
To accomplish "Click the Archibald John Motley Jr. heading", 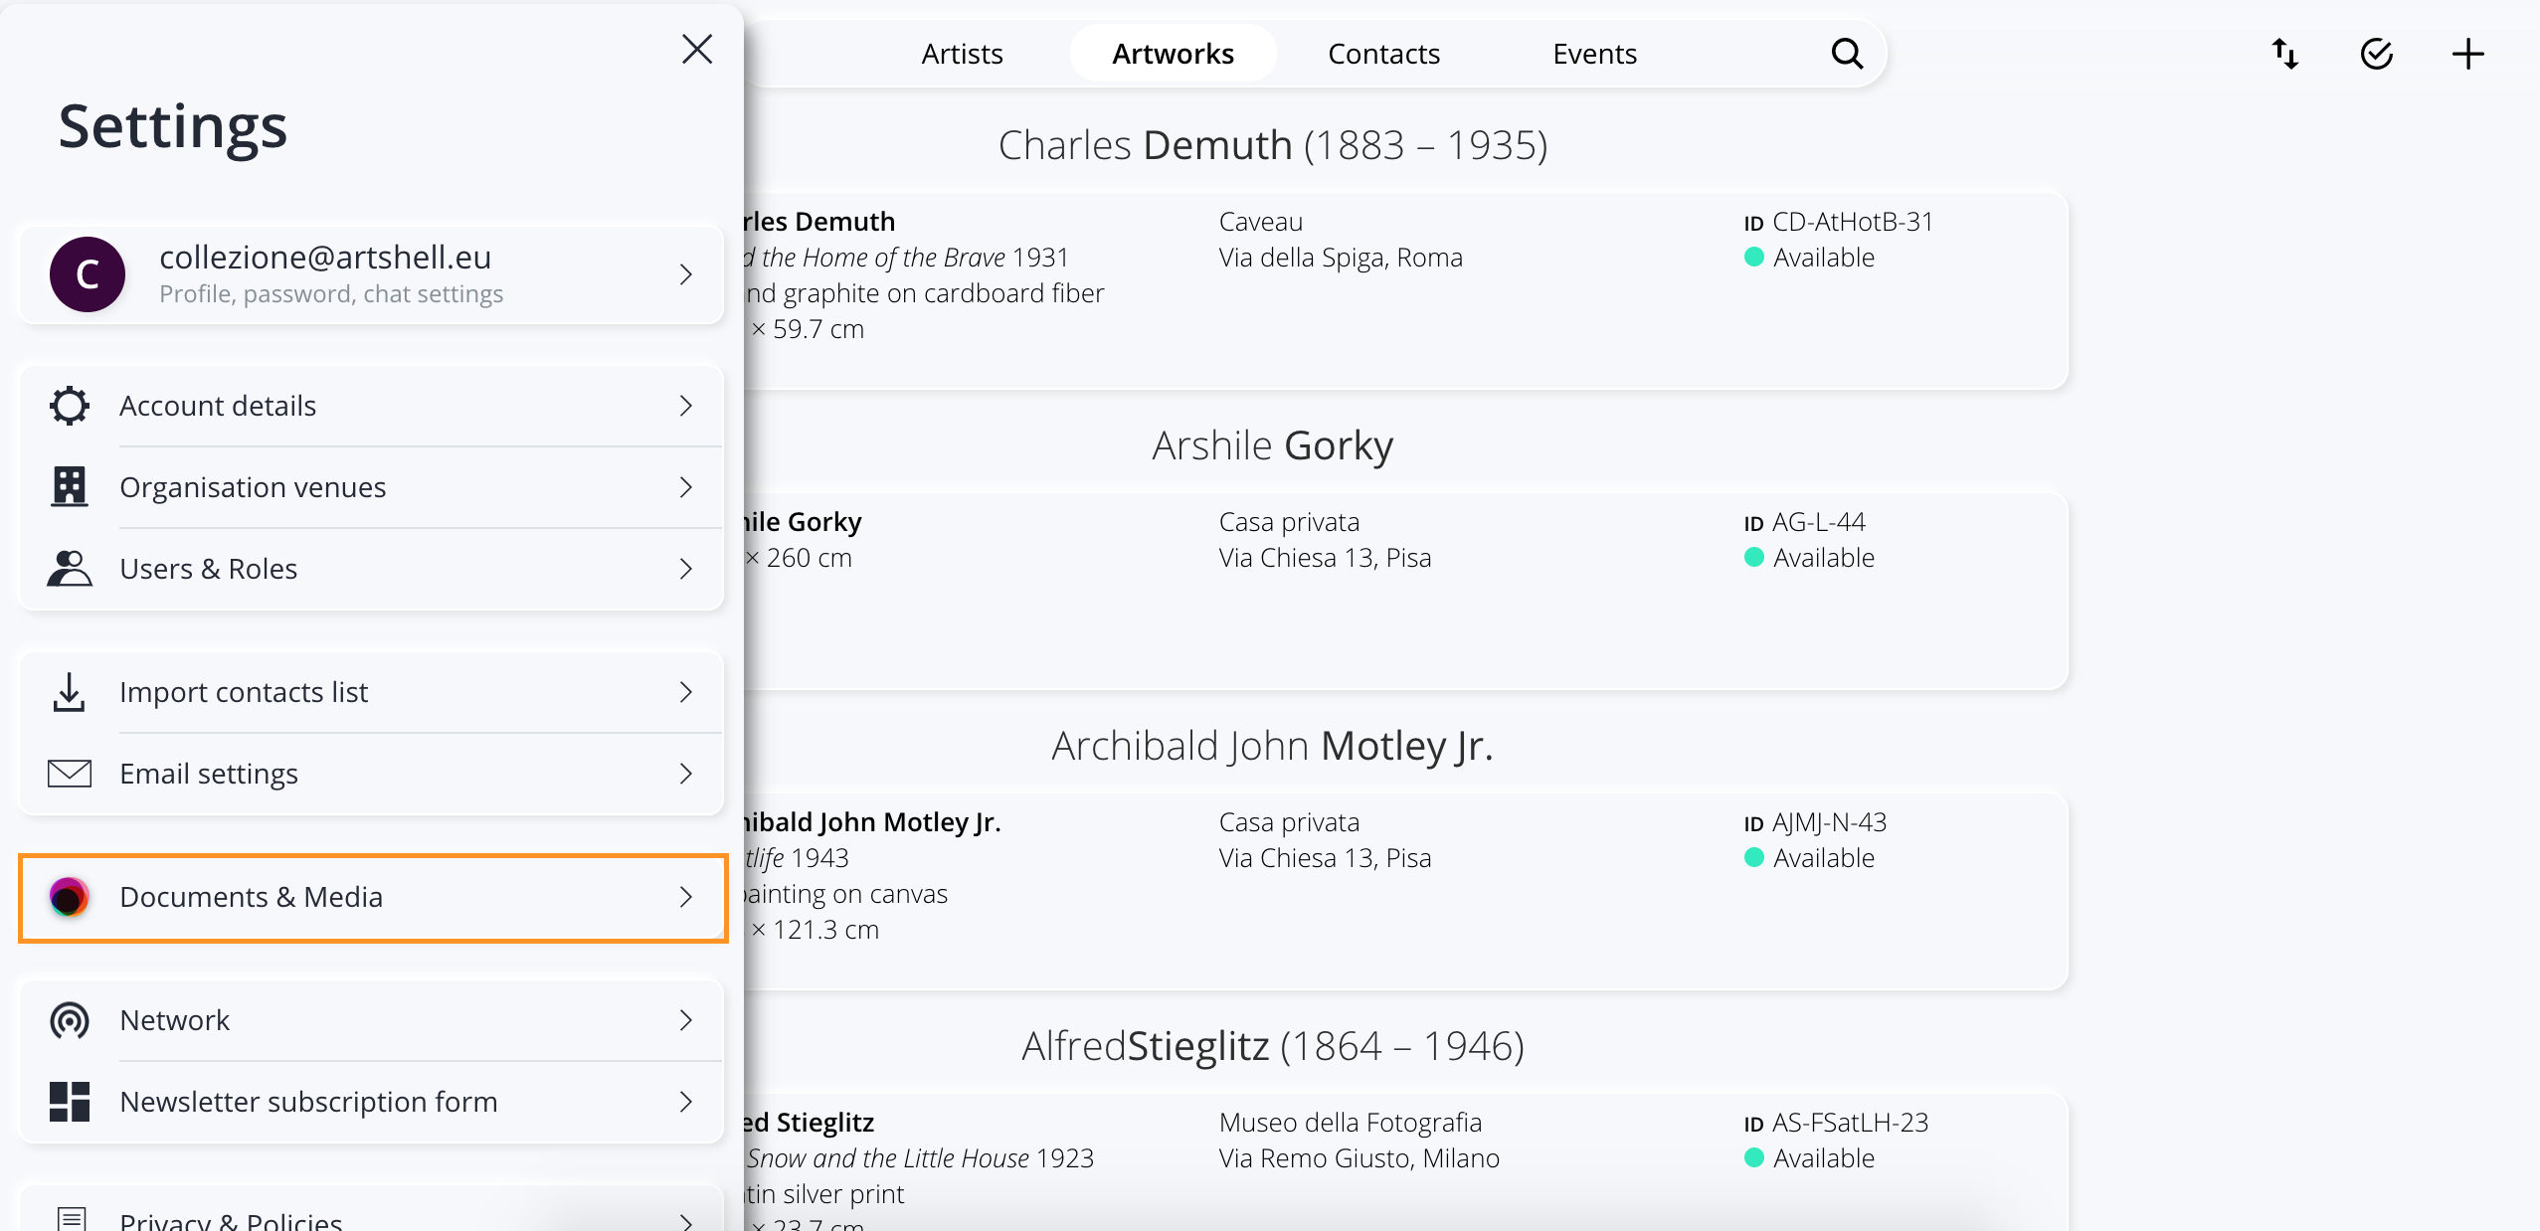I will tap(1273, 746).
